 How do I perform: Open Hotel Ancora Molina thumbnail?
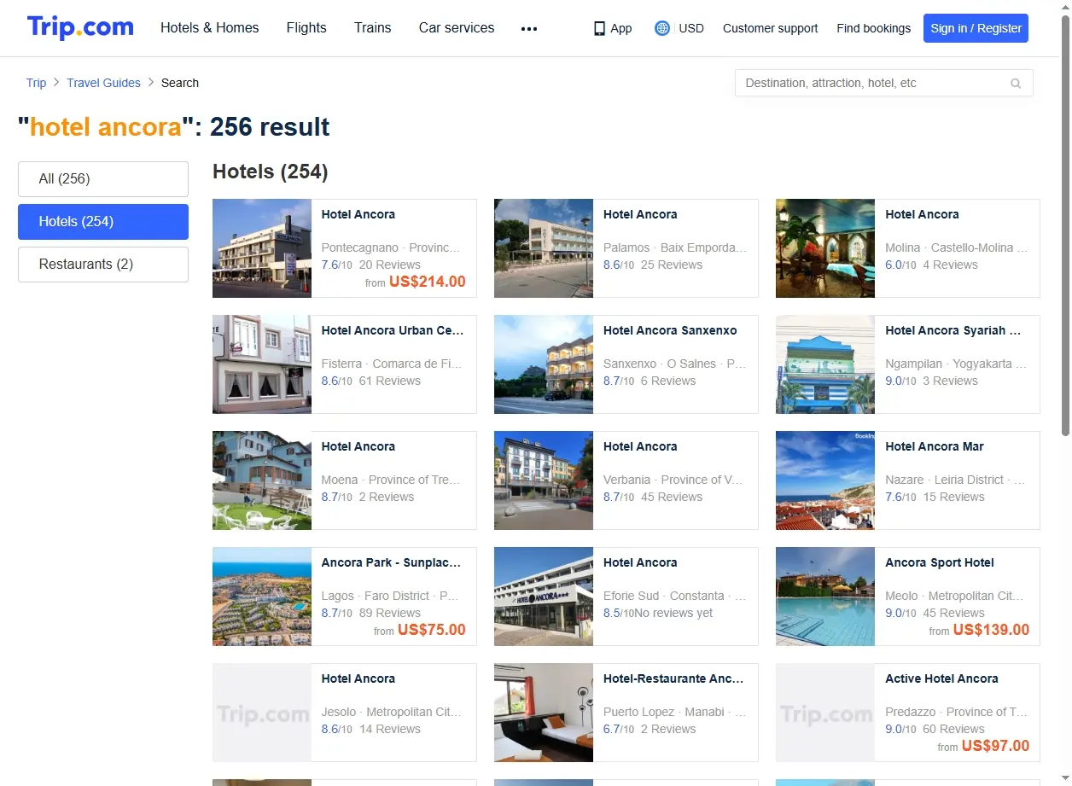click(x=825, y=248)
